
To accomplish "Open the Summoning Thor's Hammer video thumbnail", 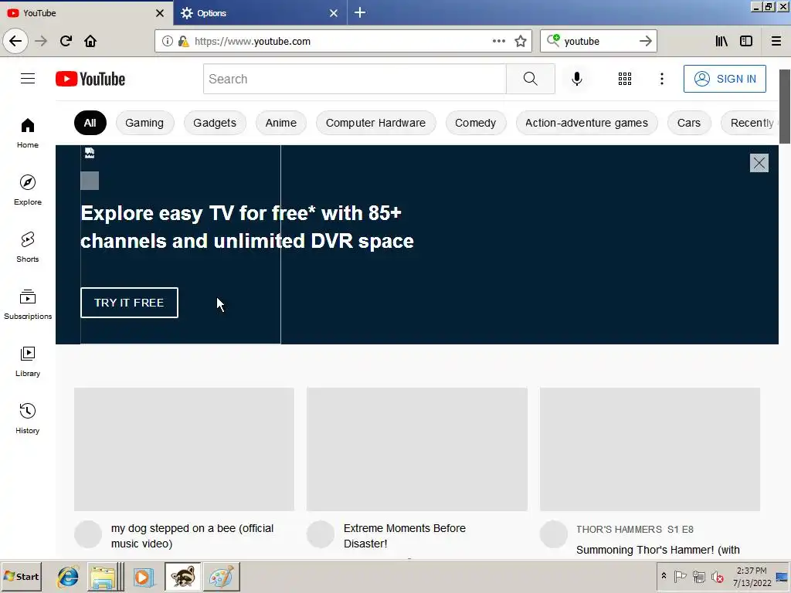I will tap(650, 449).
